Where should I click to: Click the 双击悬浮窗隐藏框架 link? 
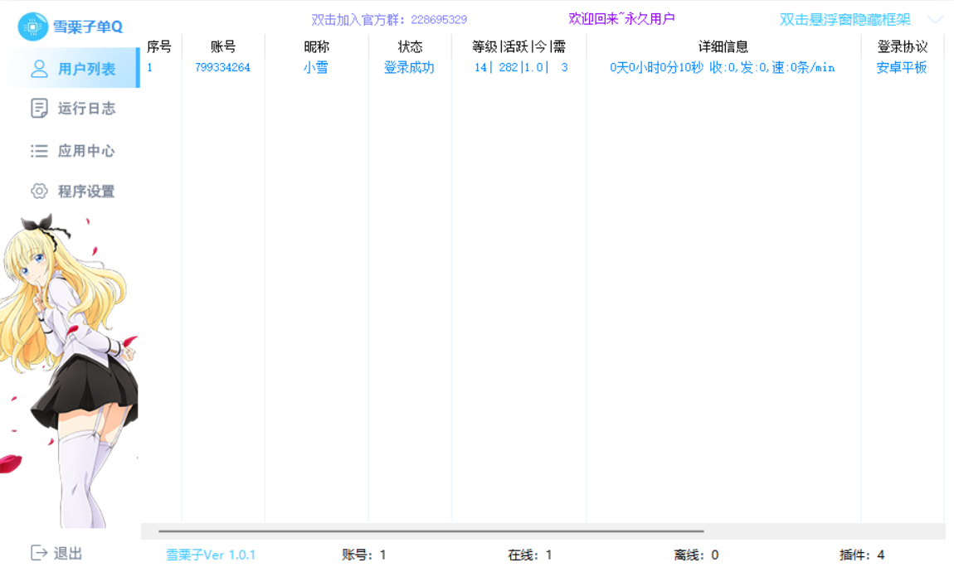pos(844,19)
